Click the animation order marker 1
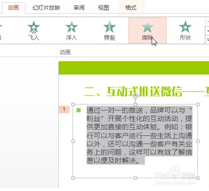Screen dimensions: 209x191 pos(64,110)
